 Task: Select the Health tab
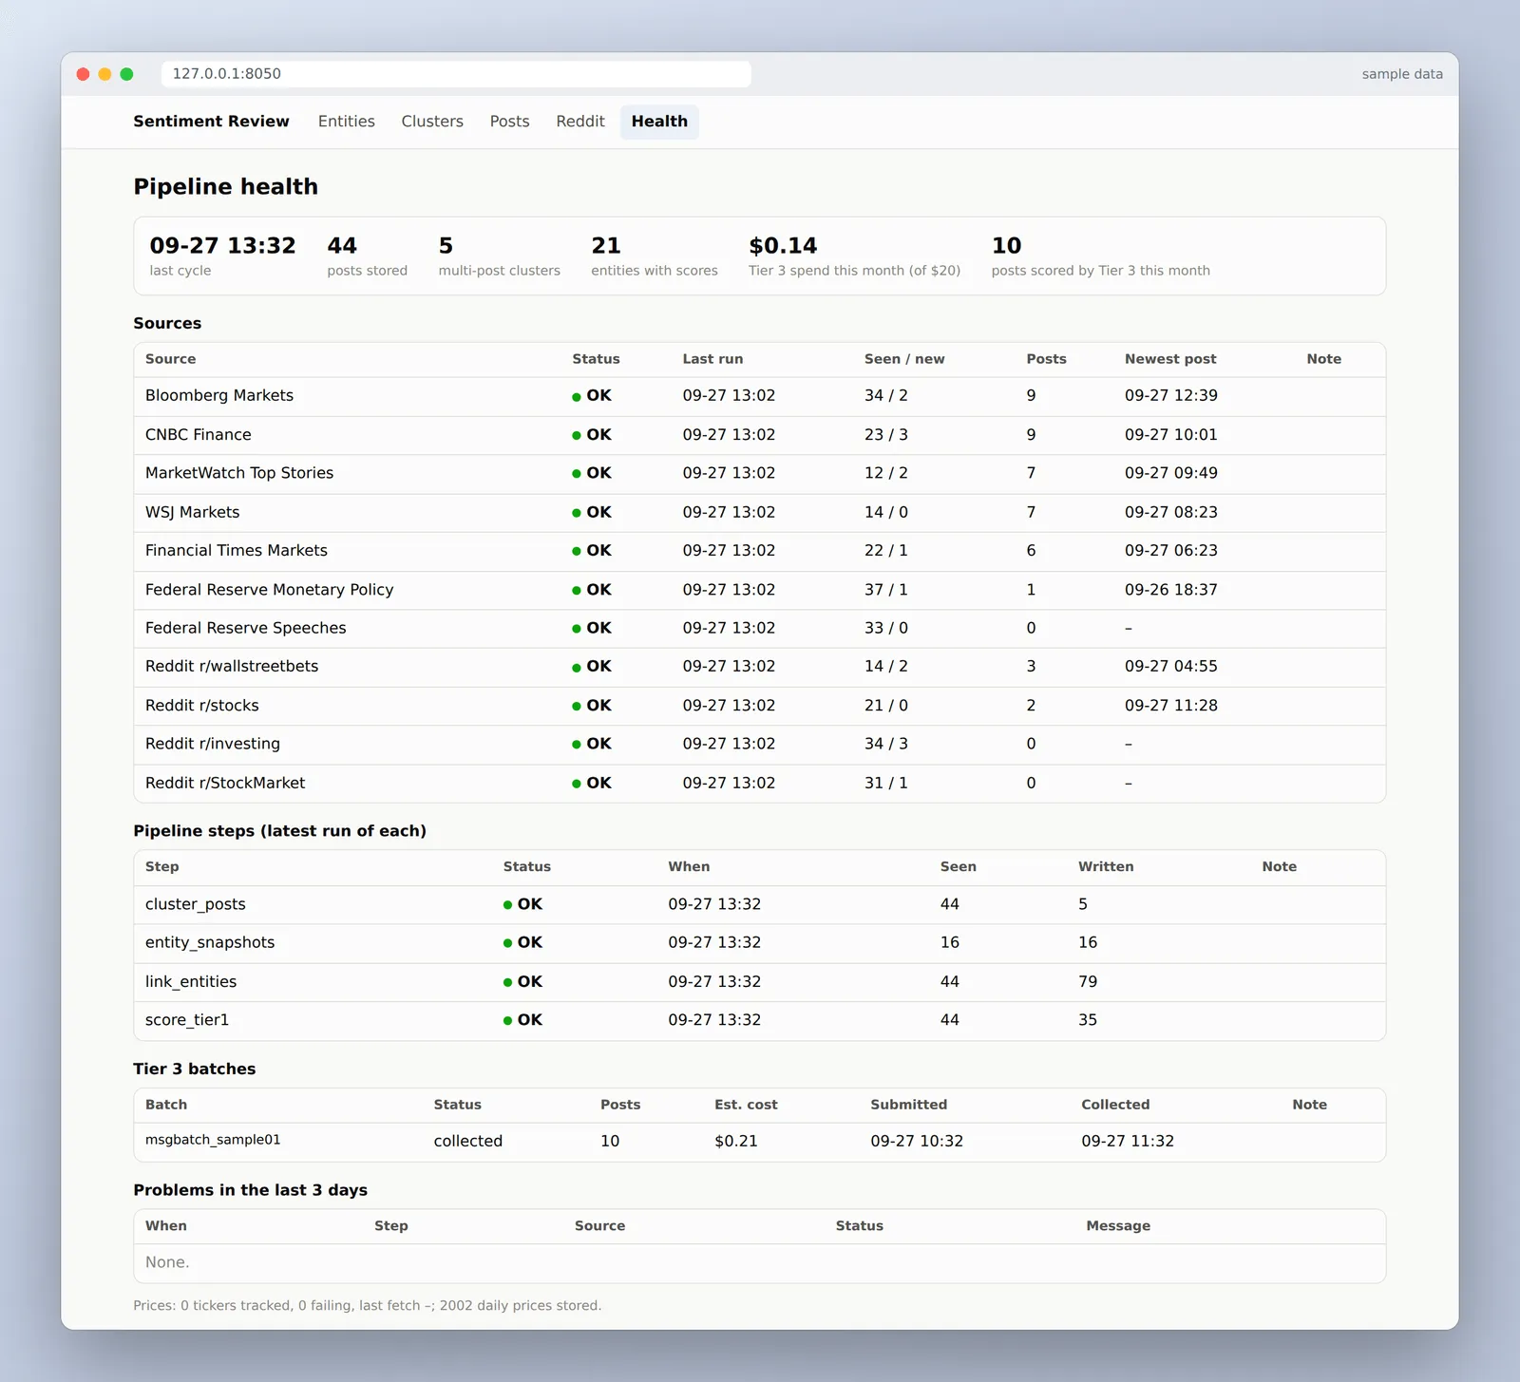click(x=659, y=122)
